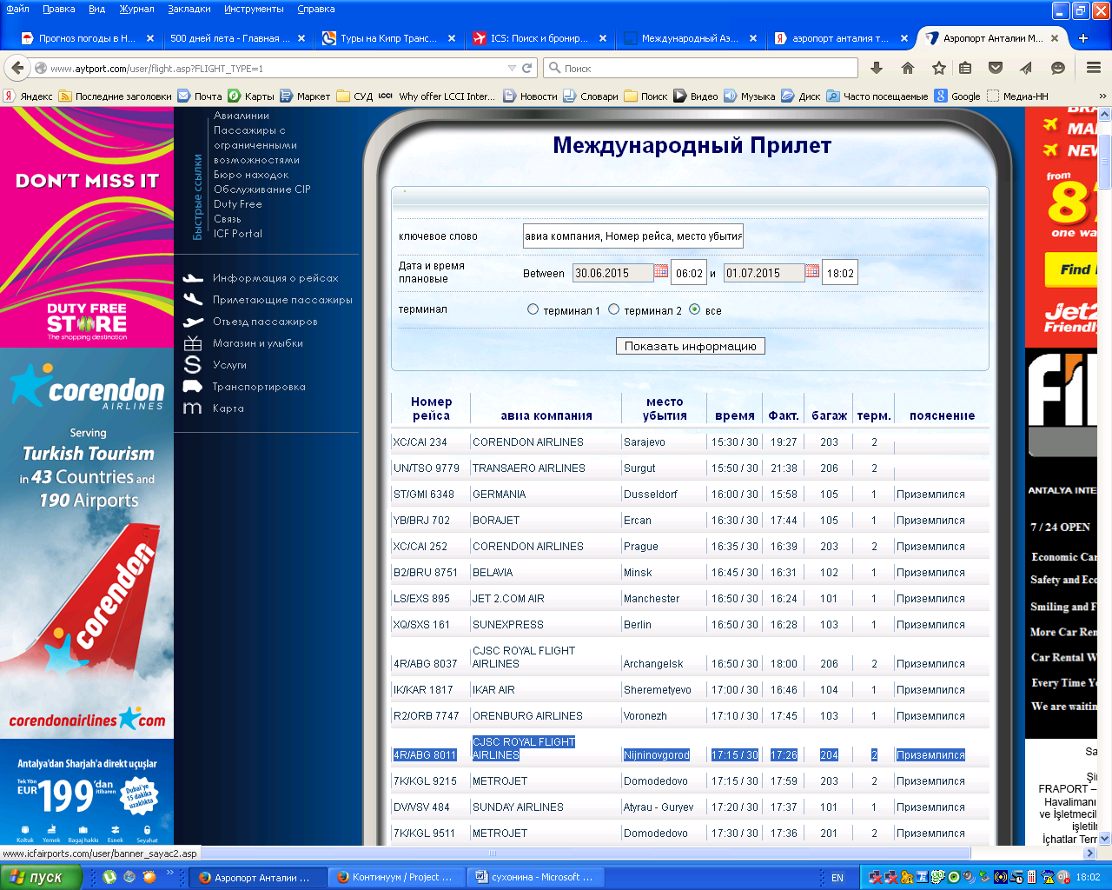
Task: Click the Home icon in Firefox toolbar
Action: pos(908,68)
